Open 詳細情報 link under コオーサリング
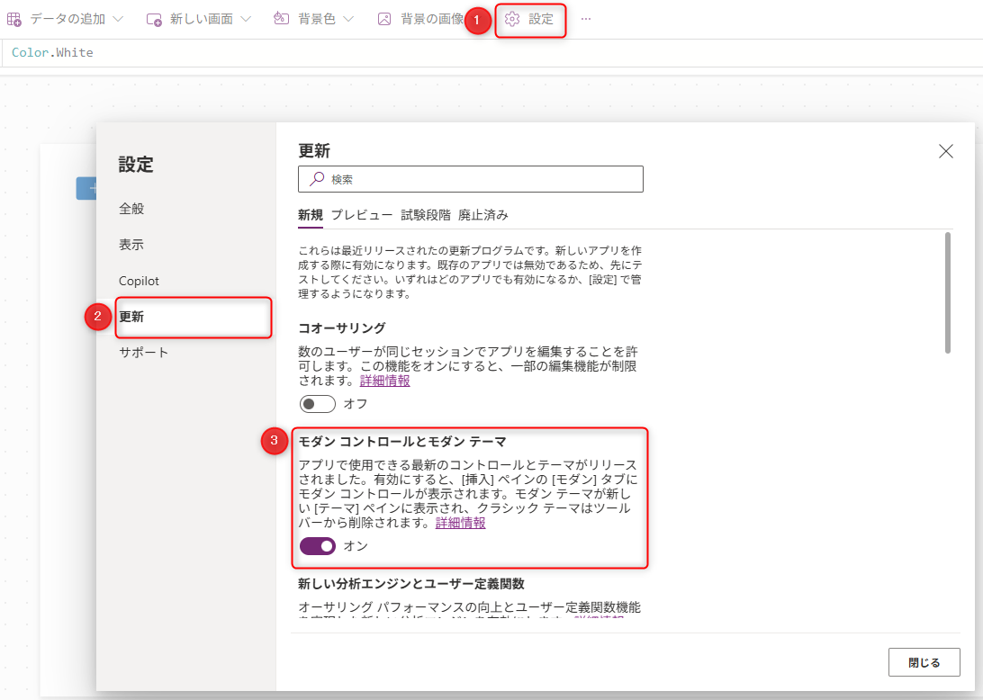The image size is (983, 700). [385, 381]
